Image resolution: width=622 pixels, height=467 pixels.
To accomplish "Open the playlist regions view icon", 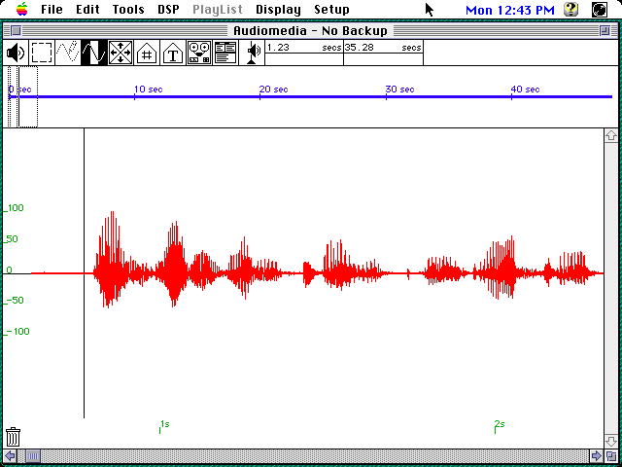I will (x=225, y=53).
